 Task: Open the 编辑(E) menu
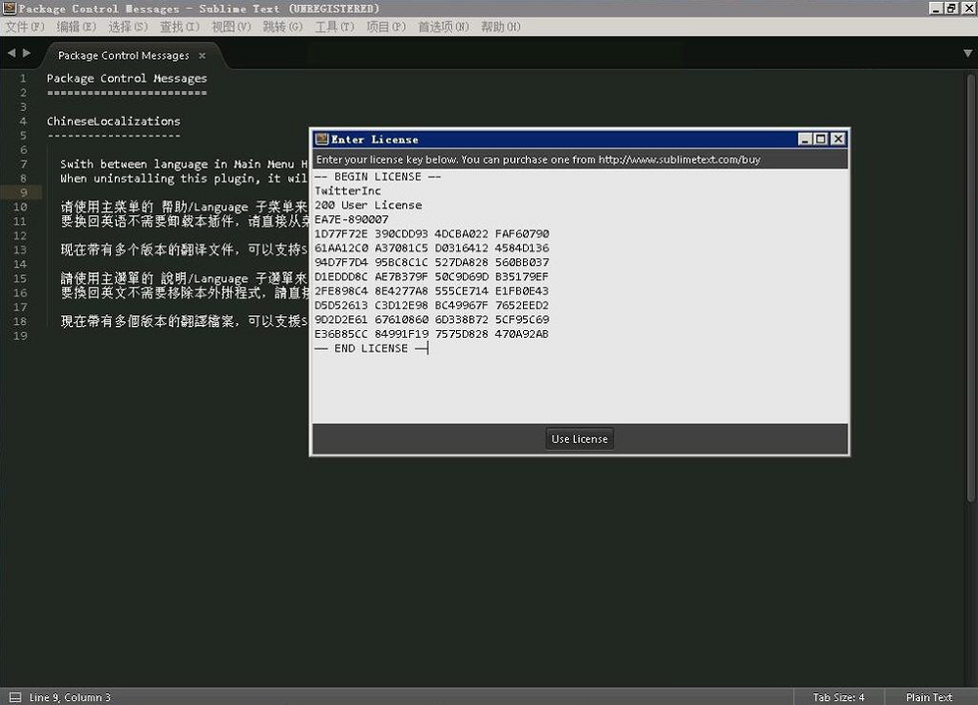pos(76,27)
